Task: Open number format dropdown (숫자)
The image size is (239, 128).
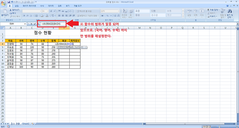Action: pos(119,11)
